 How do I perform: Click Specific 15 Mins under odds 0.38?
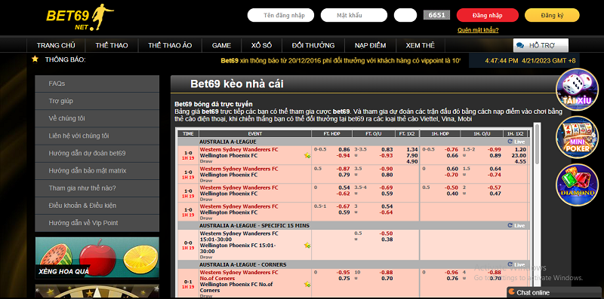click(x=387, y=240)
